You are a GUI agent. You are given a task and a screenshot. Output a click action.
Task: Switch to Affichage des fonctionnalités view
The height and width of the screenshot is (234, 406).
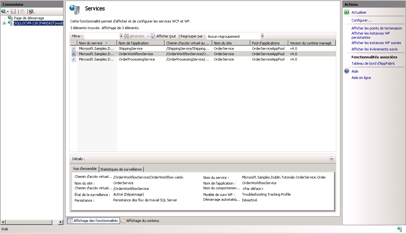(x=93, y=221)
